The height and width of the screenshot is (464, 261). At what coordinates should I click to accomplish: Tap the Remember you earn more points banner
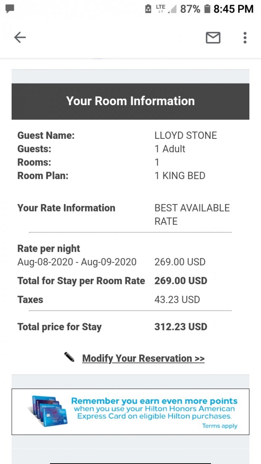coord(154,408)
